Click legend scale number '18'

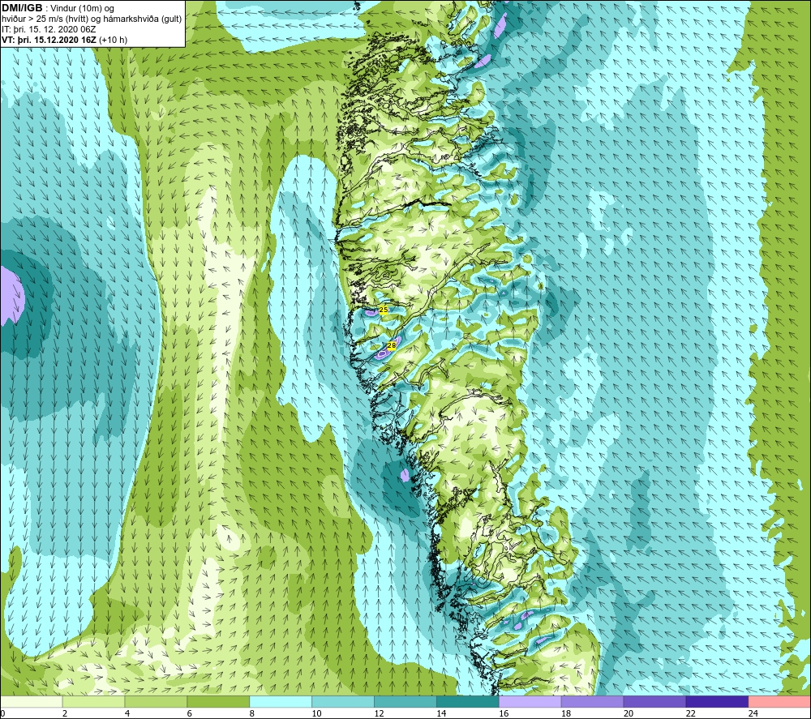[566, 713]
